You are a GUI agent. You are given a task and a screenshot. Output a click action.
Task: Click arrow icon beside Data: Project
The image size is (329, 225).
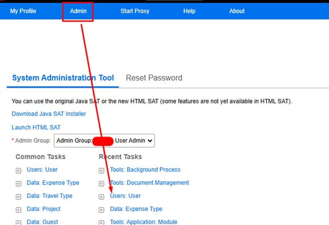coord(18,210)
